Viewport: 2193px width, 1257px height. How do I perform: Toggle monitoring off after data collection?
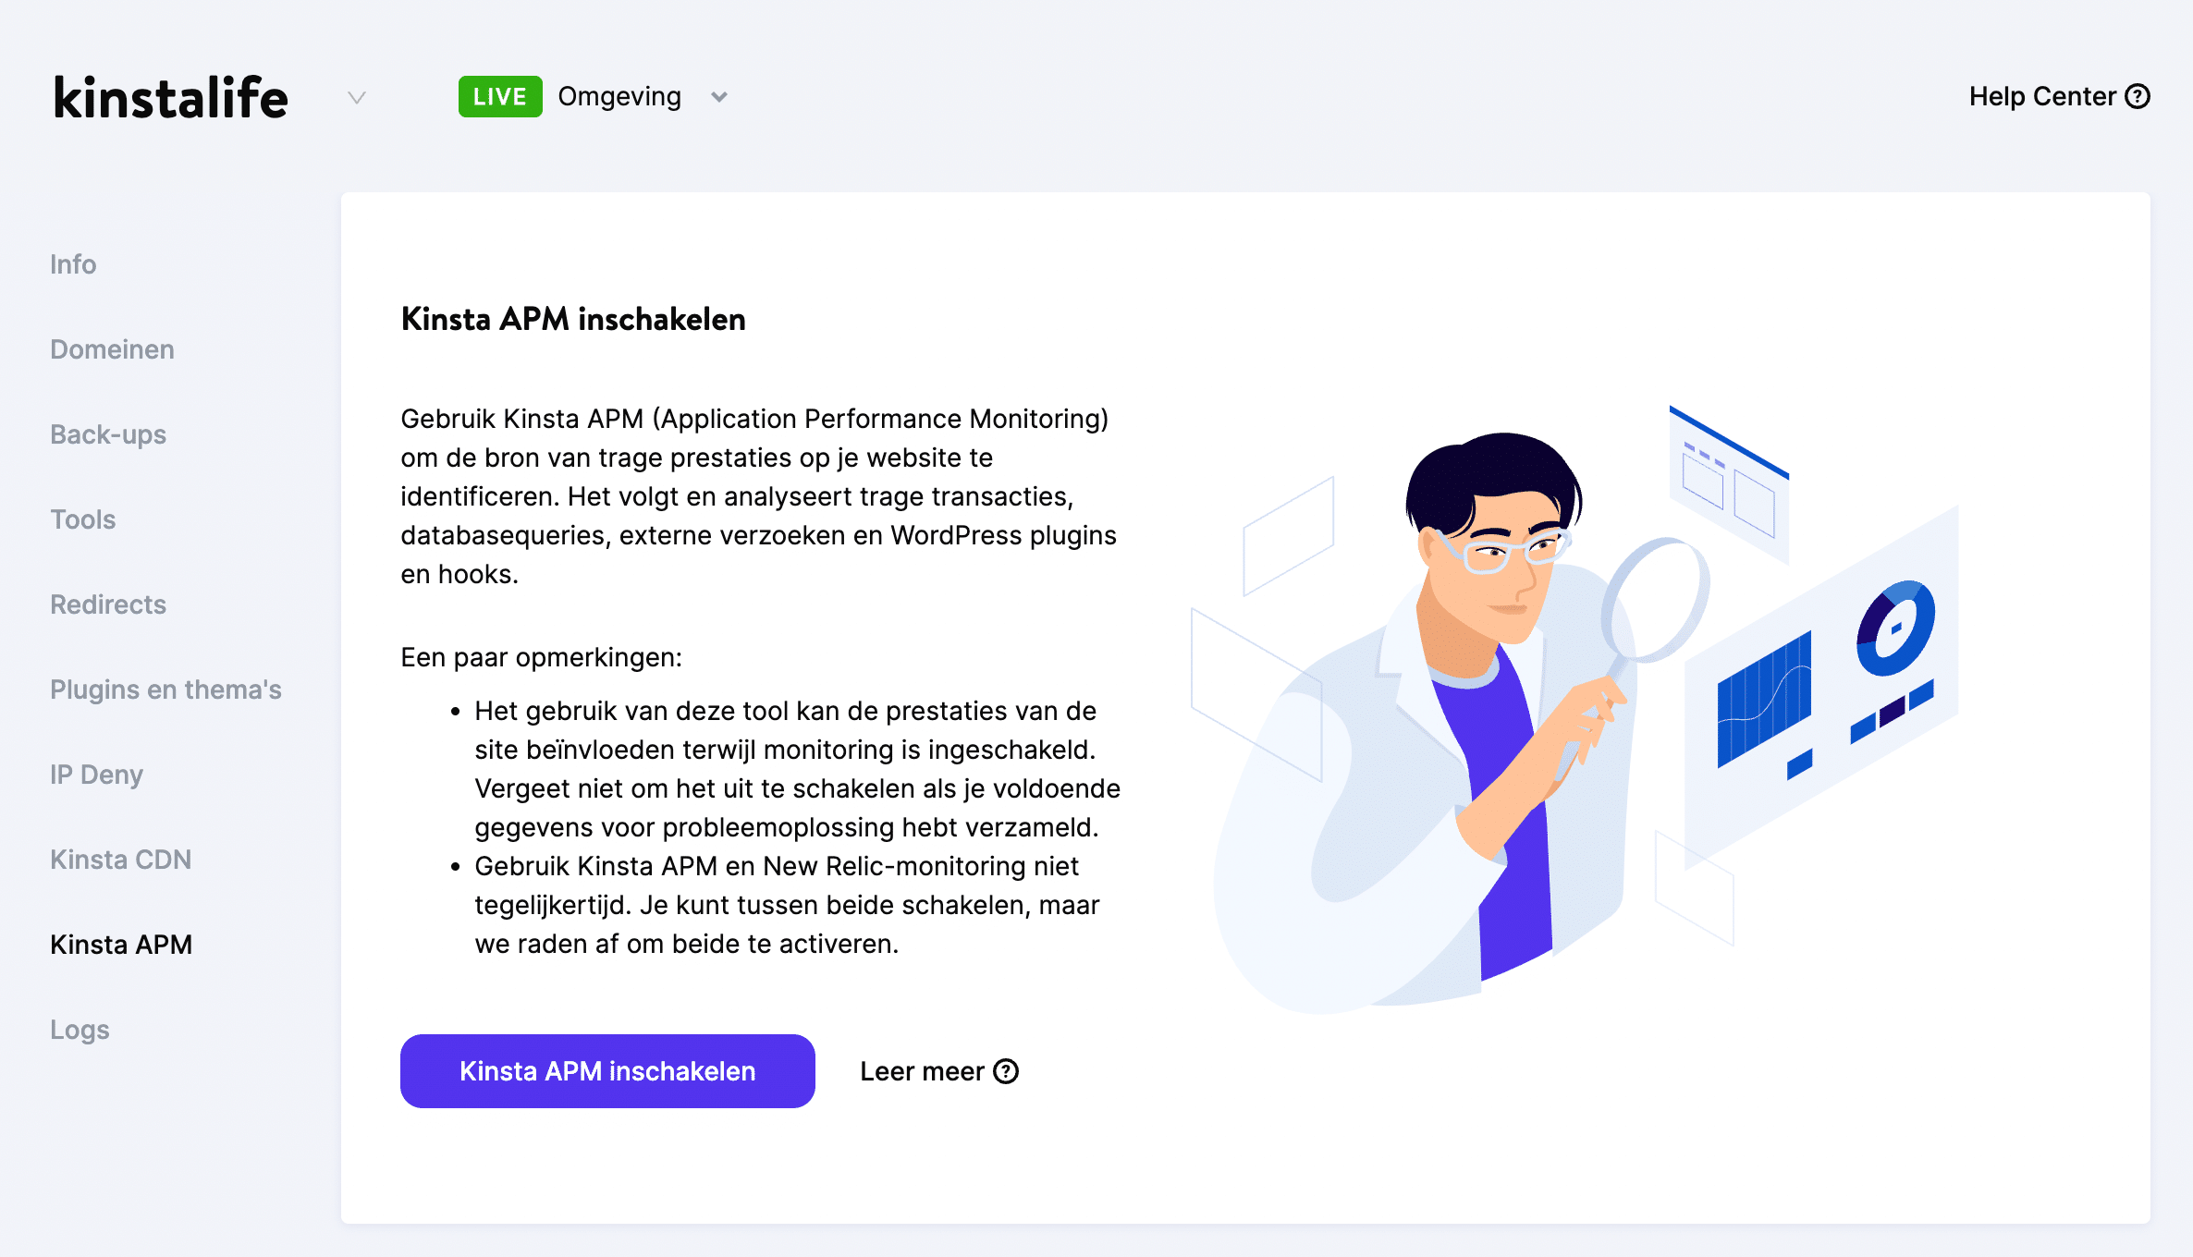click(606, 1070)
